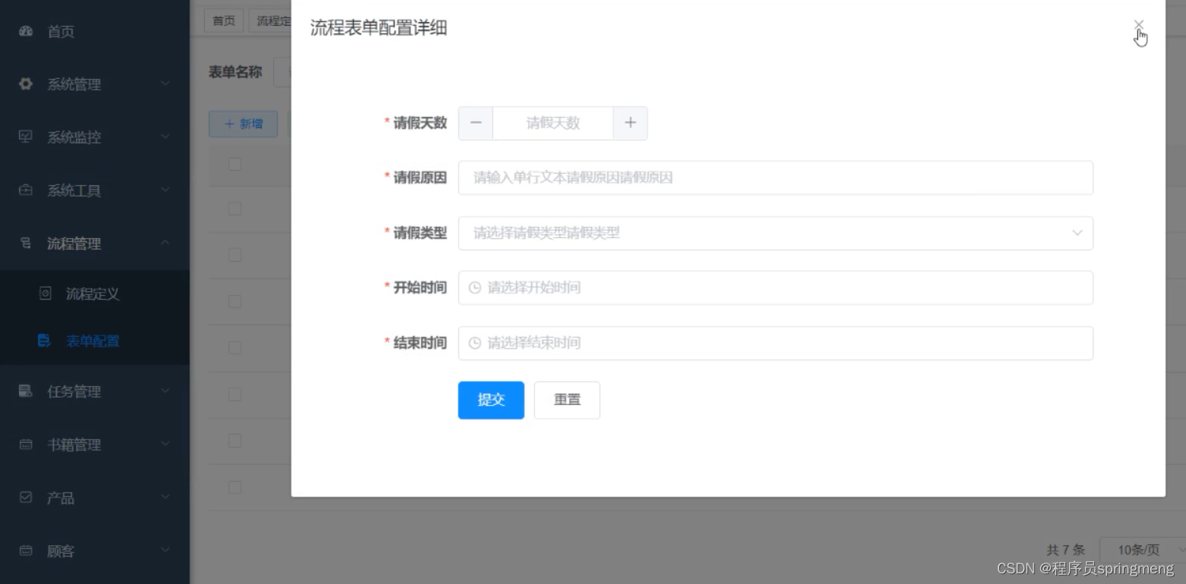Submit the form with 提交 button
1186x584 pixels.
(x=491, y=400)
